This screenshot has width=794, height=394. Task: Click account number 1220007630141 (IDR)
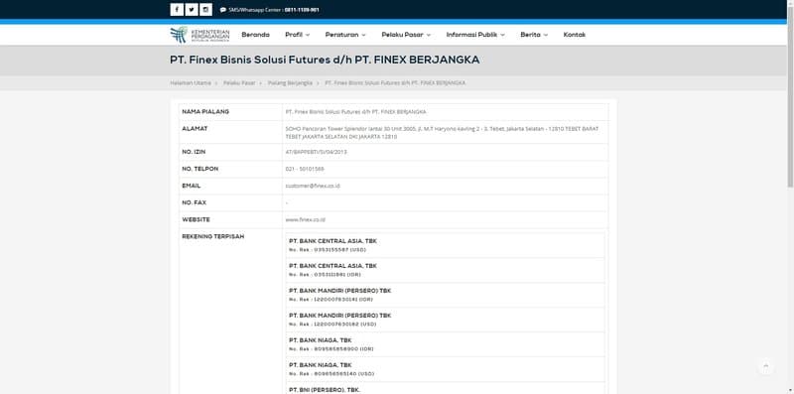point(331,300)
